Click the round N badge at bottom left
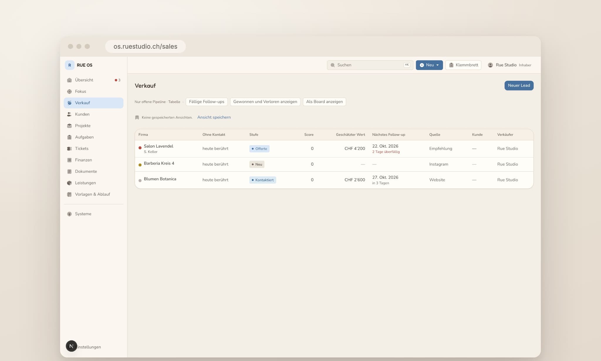This screenshot has width=601, height=361. 71,346
